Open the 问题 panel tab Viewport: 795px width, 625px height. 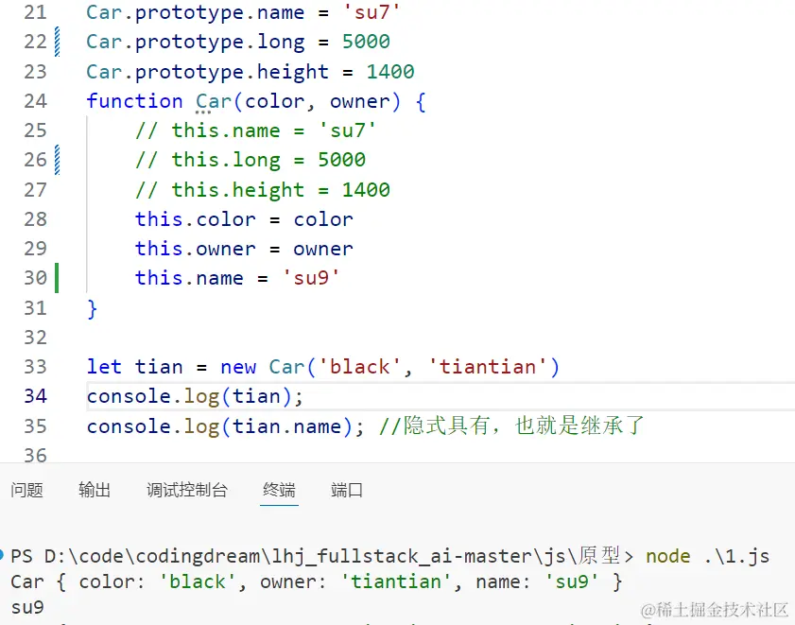[26, 490]
